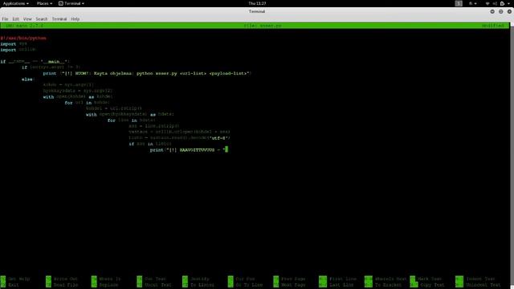This screenshot has width=514, height=289.
Task: Click the WhereIs Next shortcut
Action: tap(385, 279)
